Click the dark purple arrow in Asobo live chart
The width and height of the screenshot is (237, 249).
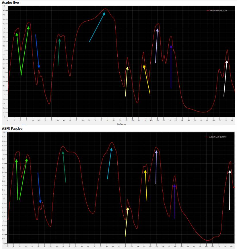(x=171, y=67)
